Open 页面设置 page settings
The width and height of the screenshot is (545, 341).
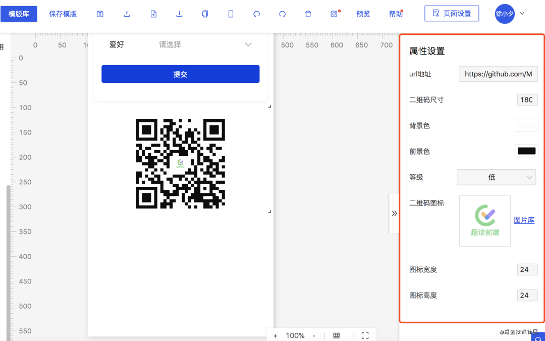click(x=452, y=14)
